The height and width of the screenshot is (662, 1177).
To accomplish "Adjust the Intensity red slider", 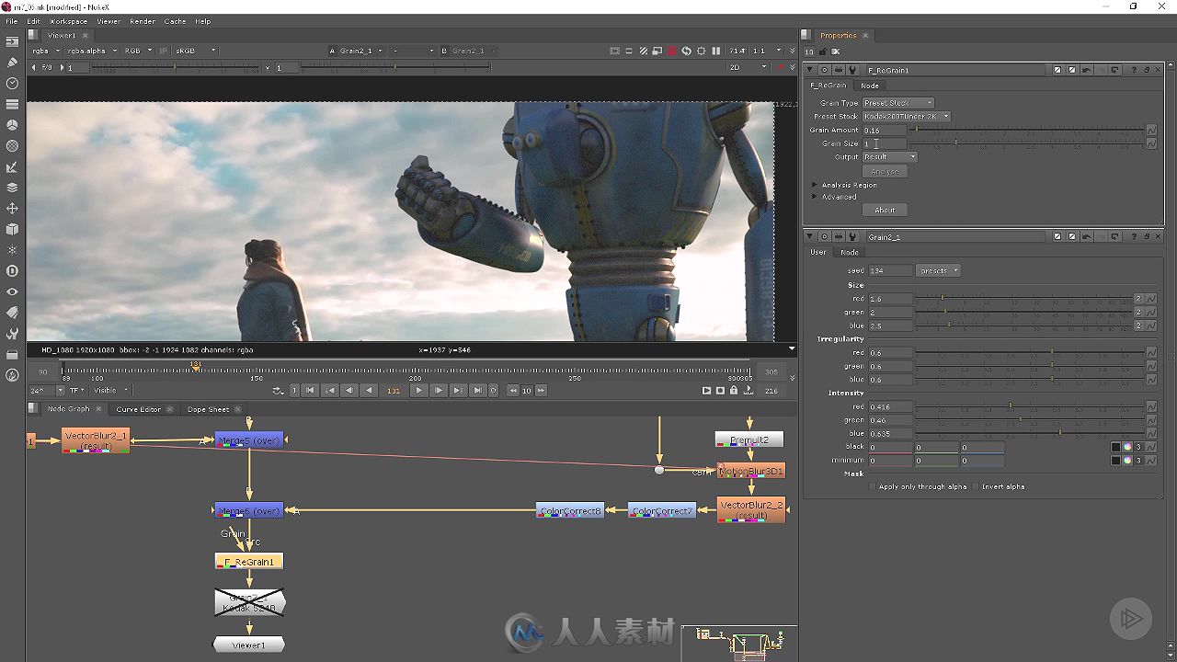I will coord(1029,406).
